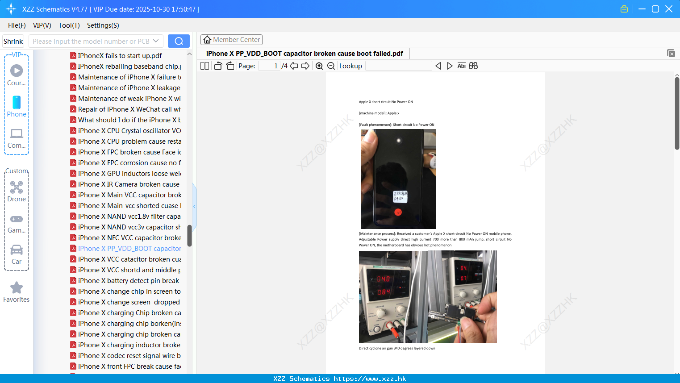Open 'iPhone X NAND vcc1.8v filter' file
The image size is (680, 383).
(x=125, y=216)
